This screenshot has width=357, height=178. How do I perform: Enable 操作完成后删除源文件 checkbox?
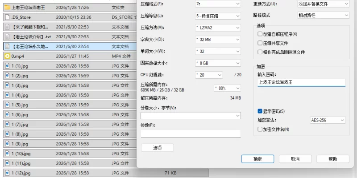pos(260,52)
